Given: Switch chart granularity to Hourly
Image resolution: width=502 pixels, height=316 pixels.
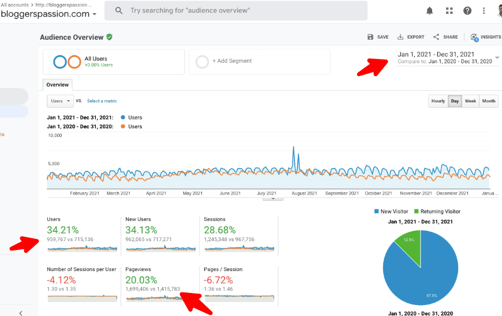Looking at the screenshot, I should tap(438, 101).
